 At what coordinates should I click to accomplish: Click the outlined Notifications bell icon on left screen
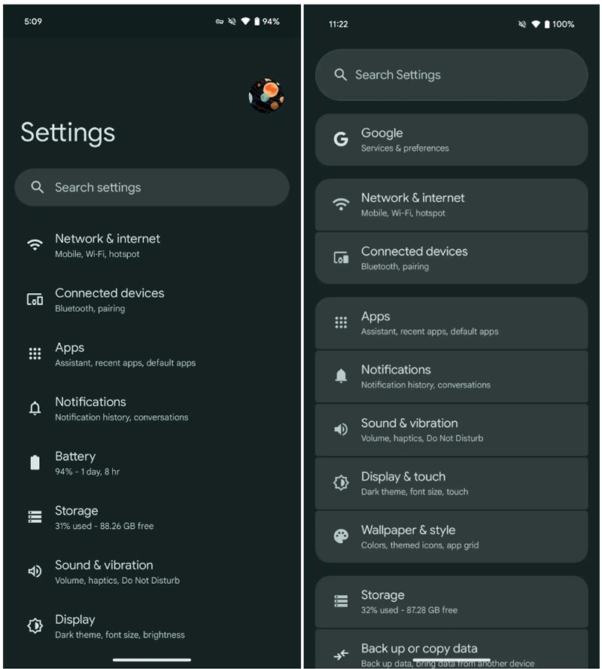click(35, 408)
